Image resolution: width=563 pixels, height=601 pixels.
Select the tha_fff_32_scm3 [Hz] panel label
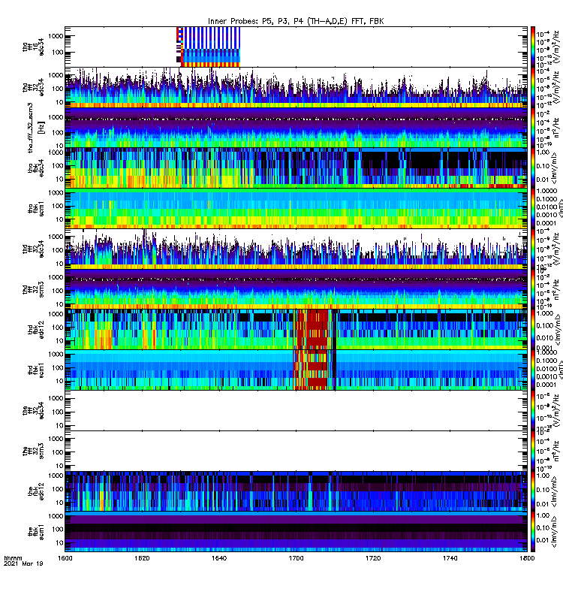coord(36,128)
